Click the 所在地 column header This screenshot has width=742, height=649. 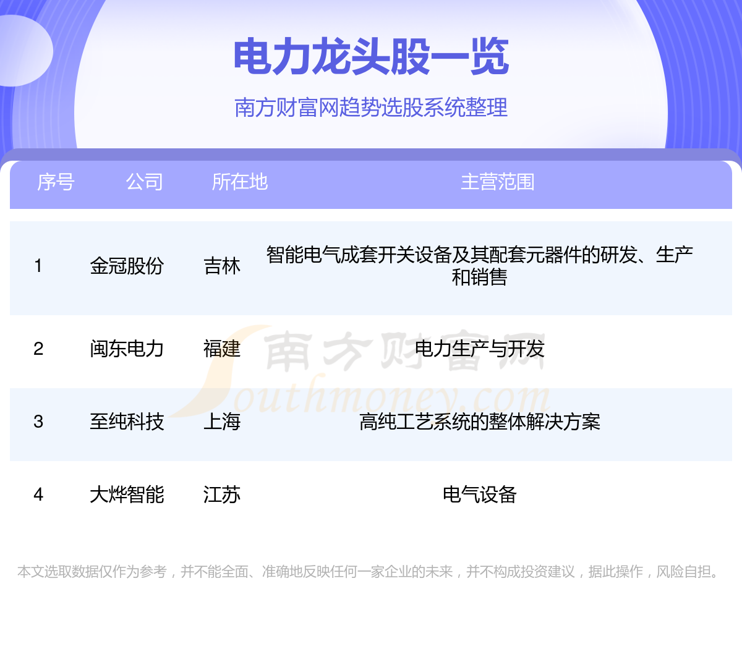(240, 182)
